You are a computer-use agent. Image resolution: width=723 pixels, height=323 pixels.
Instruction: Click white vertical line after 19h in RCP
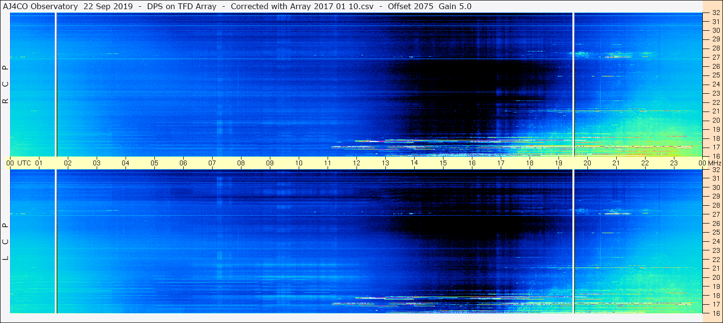click(573, 84)
